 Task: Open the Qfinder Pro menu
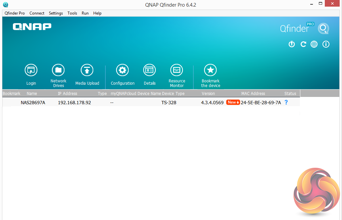click(15, 13)
